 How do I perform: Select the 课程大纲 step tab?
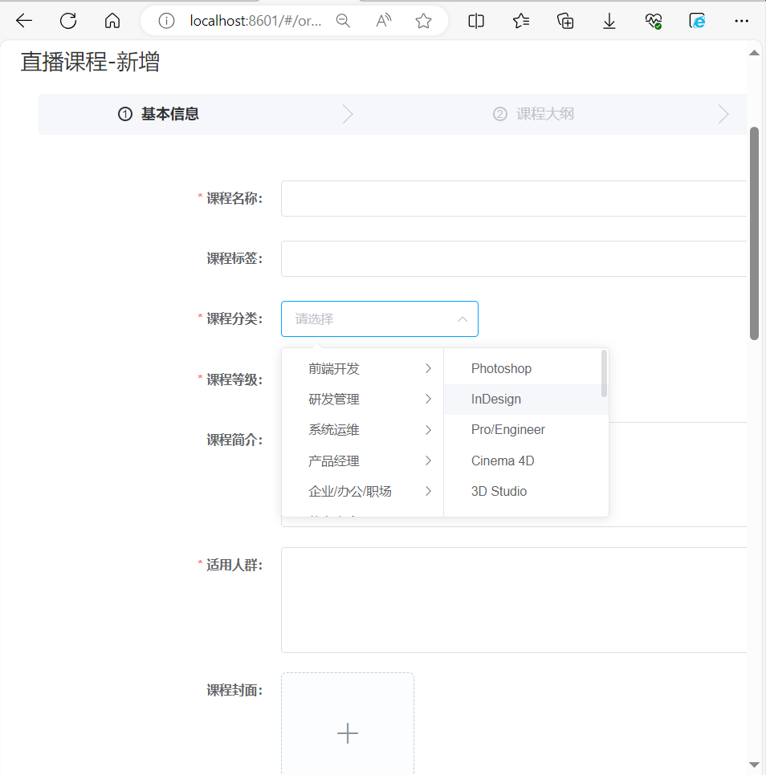[x=534, y=114]
